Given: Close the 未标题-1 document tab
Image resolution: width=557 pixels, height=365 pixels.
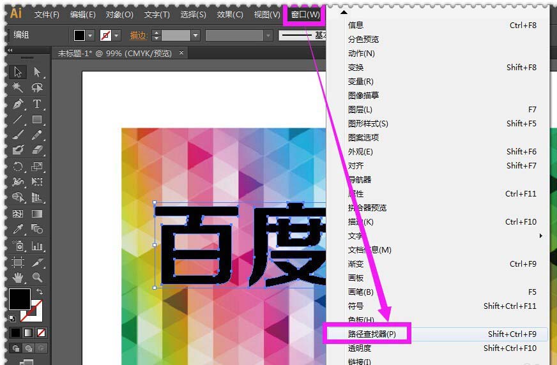Looking at the screenshot, I should coord(181,52).
